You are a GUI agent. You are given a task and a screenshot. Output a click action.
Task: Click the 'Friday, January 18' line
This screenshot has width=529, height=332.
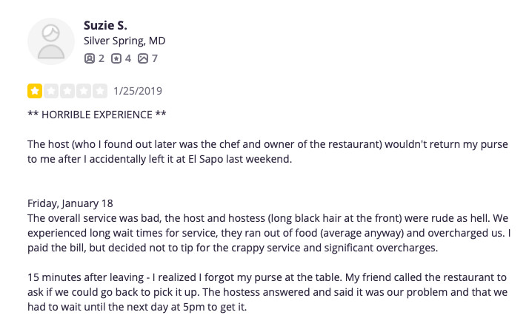point(70,203)
